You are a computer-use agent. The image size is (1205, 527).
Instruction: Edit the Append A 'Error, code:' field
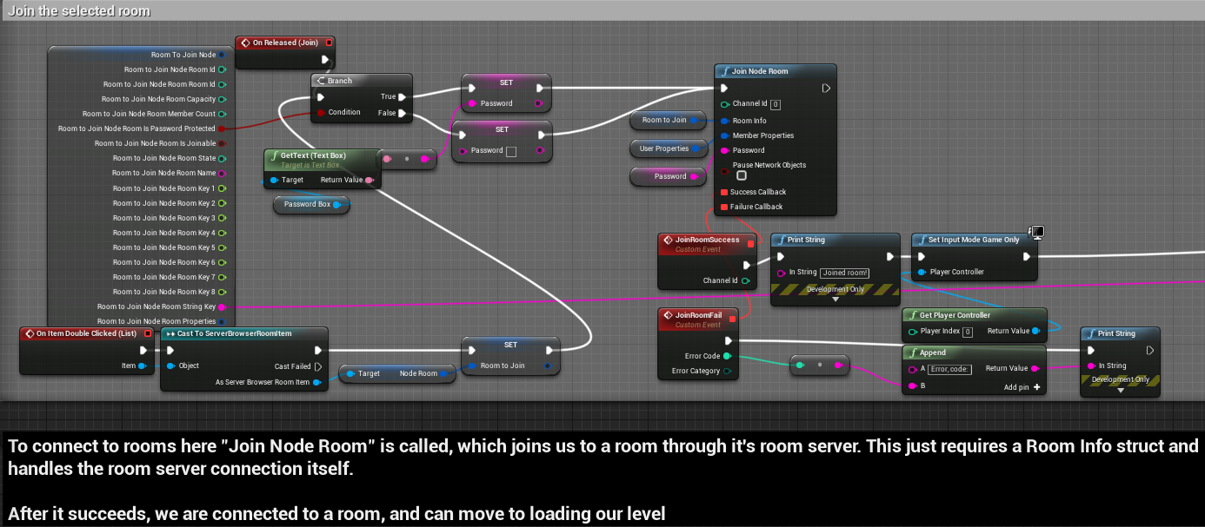click(949, 369)
